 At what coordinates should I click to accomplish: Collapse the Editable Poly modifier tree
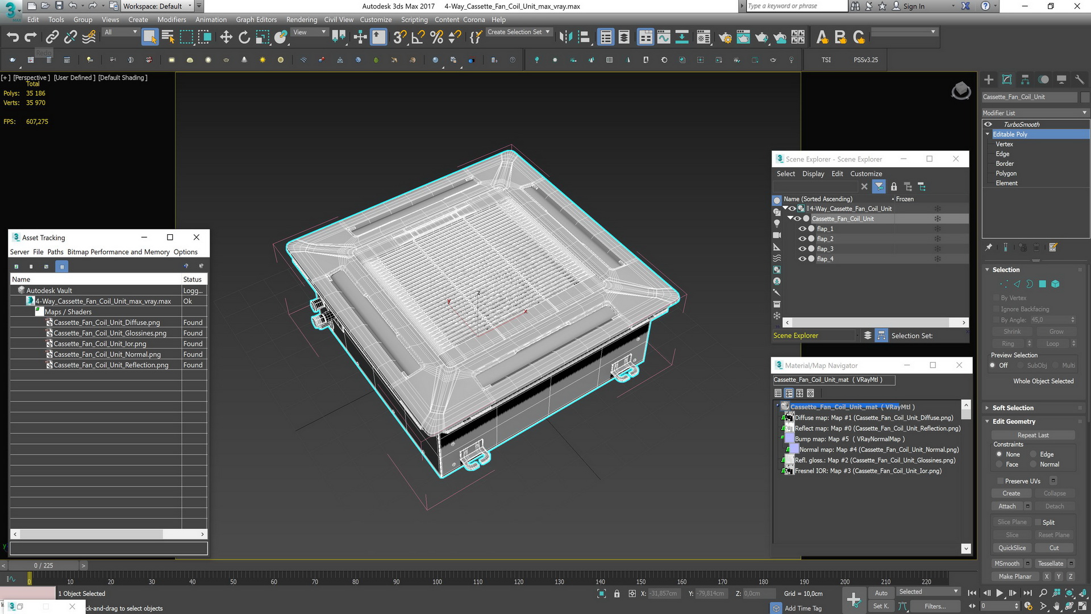(988, 134)
